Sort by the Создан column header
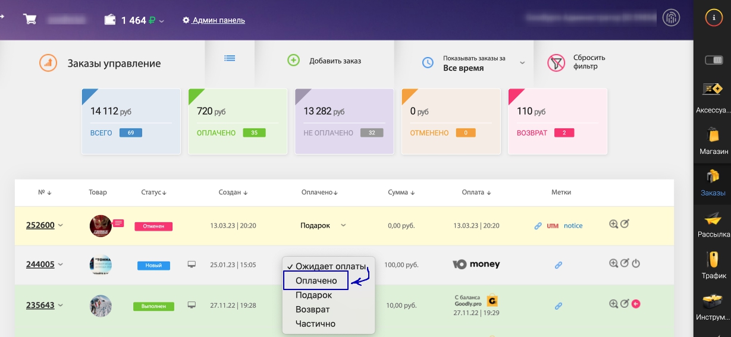The image size is (731, 337). coord(233,193)
